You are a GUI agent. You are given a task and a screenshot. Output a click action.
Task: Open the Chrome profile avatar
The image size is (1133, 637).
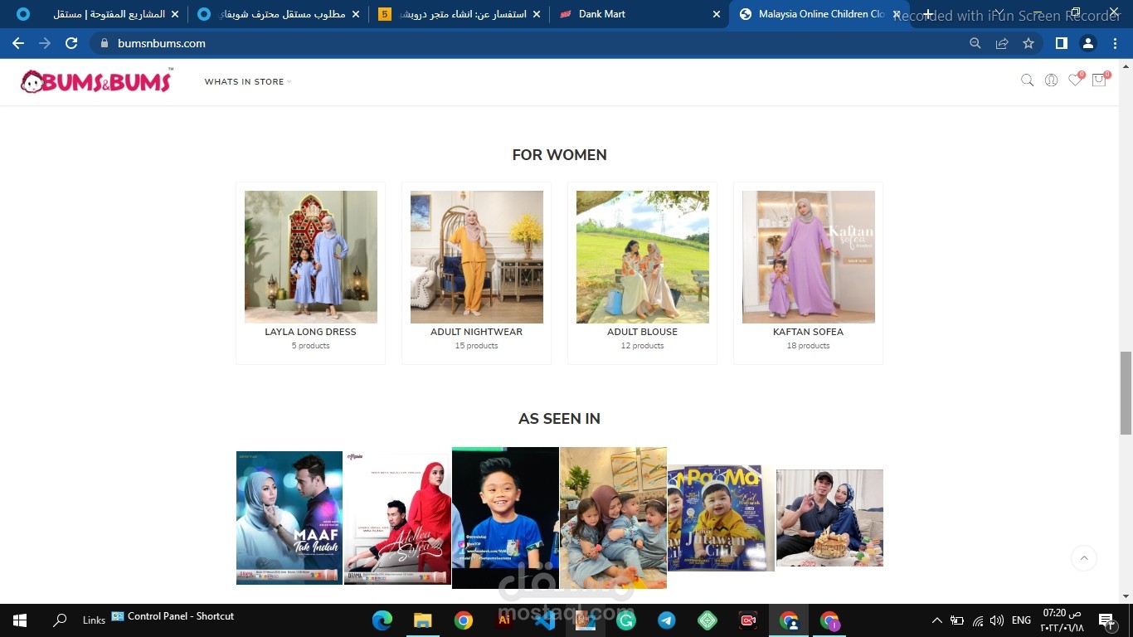1088,43
